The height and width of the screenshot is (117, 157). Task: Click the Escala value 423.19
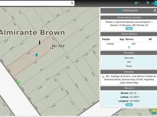(133, 93)
